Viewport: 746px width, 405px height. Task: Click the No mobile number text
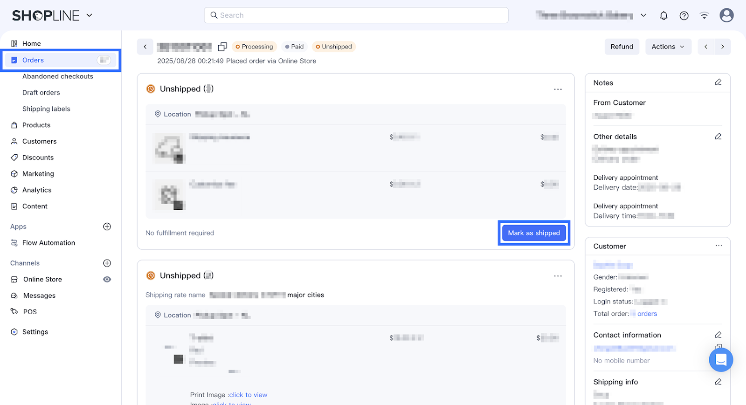click(x=622, y=361)
